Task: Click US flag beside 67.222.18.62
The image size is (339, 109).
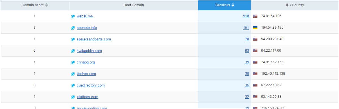Action: tap(255, 85)
